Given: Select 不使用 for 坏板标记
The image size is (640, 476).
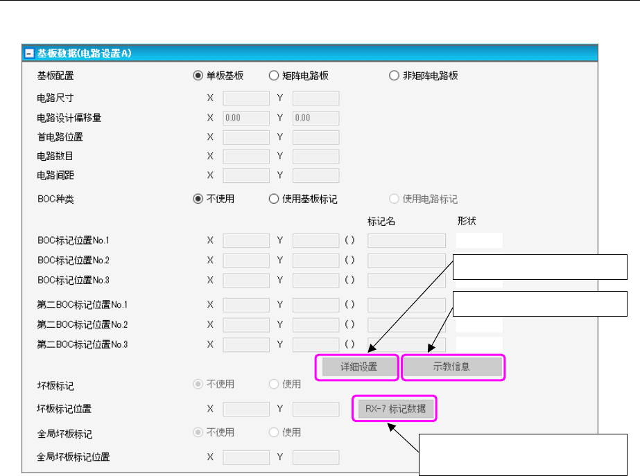Looking at the screenshot, I should 198,384.
